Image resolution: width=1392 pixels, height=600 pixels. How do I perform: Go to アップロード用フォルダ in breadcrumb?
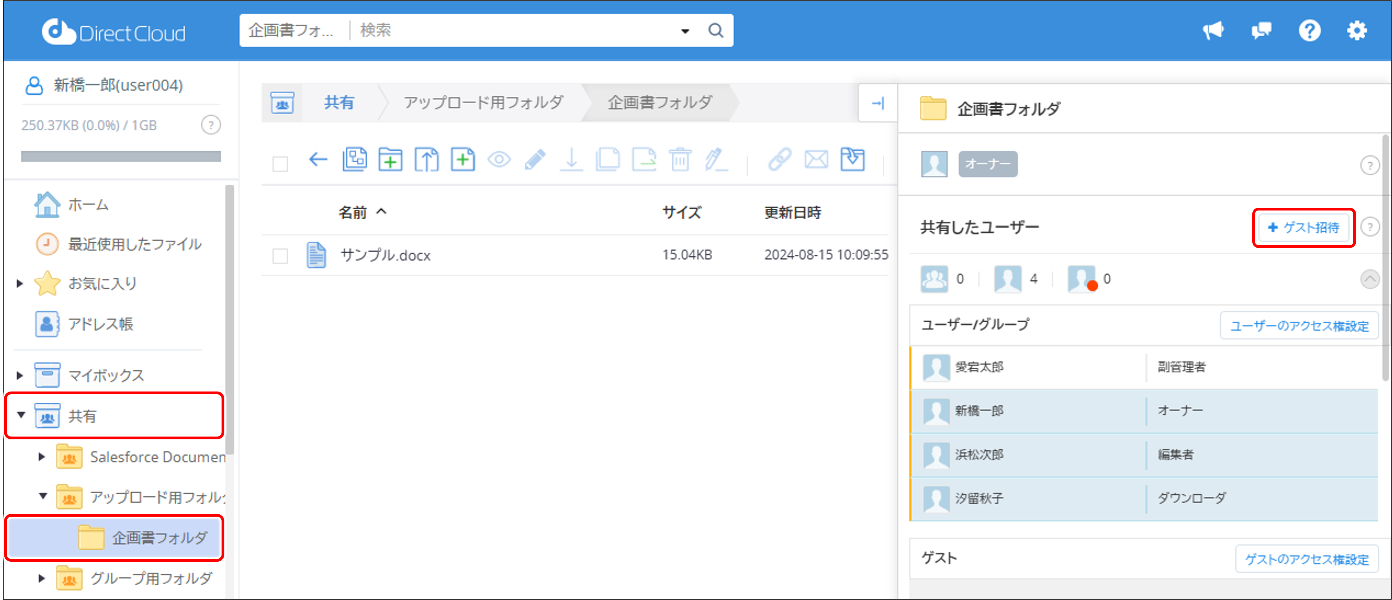pos(484,102)
